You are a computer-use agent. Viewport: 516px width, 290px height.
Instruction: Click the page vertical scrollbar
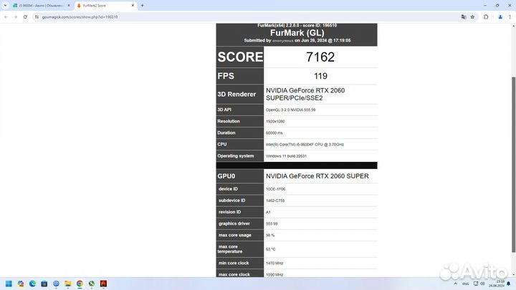pyautogui.click(x=514, y=165)
